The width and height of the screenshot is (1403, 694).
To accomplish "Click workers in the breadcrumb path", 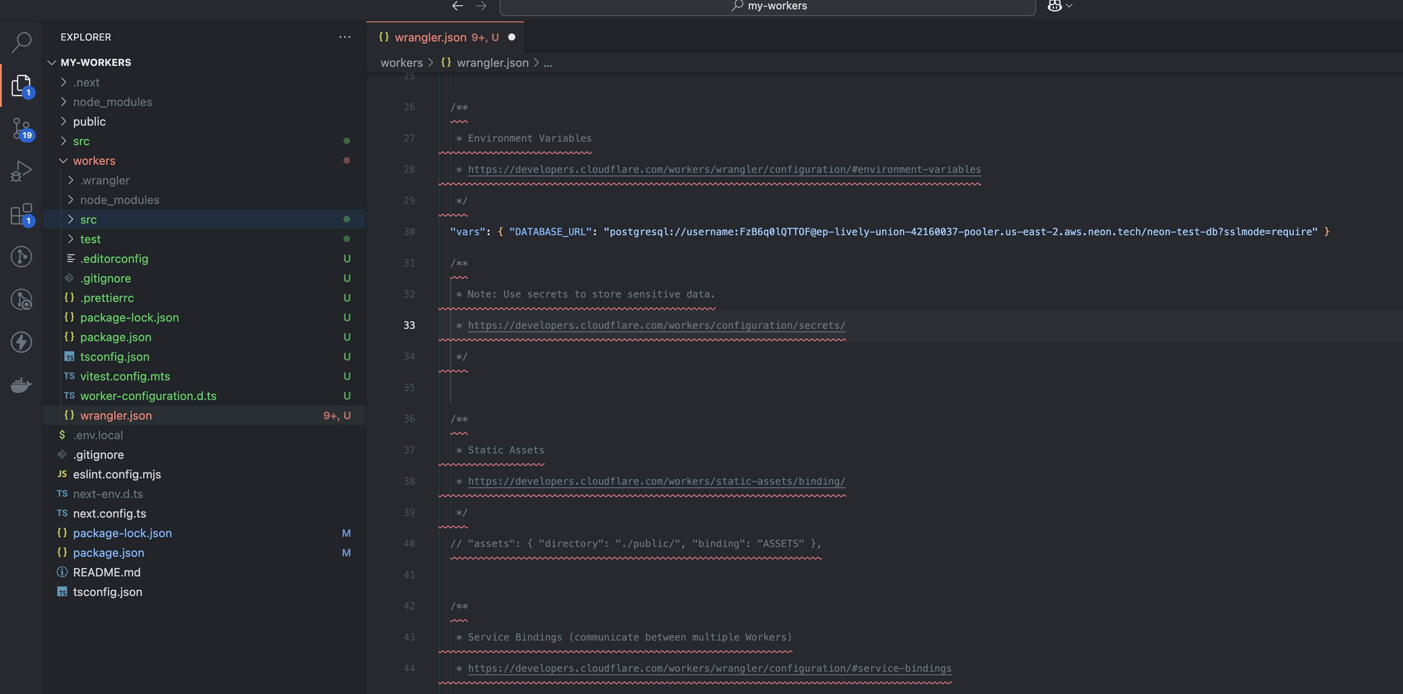I will click(x=402, y=63).
